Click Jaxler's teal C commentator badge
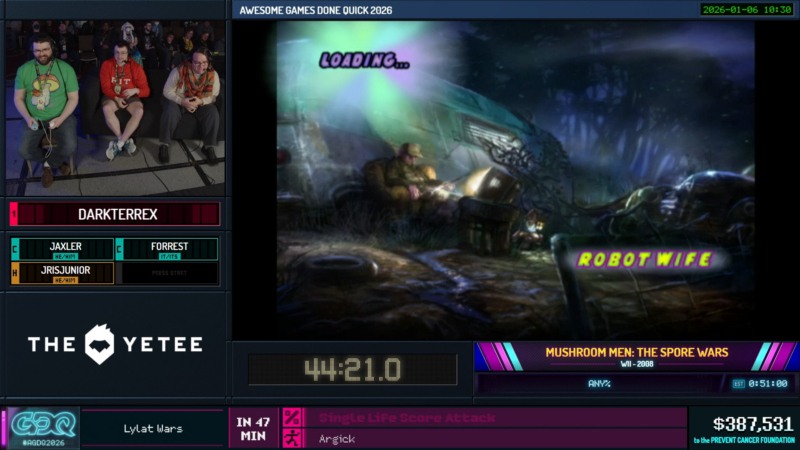800x450 pixels. click(15, 249)
